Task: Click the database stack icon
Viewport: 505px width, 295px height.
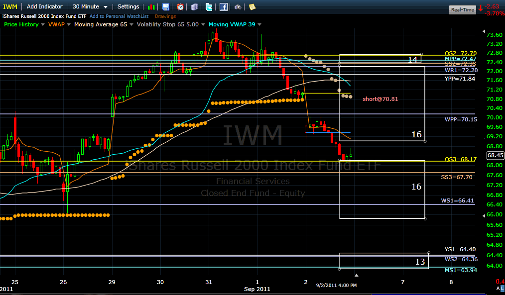Action: tap(195, 7)
